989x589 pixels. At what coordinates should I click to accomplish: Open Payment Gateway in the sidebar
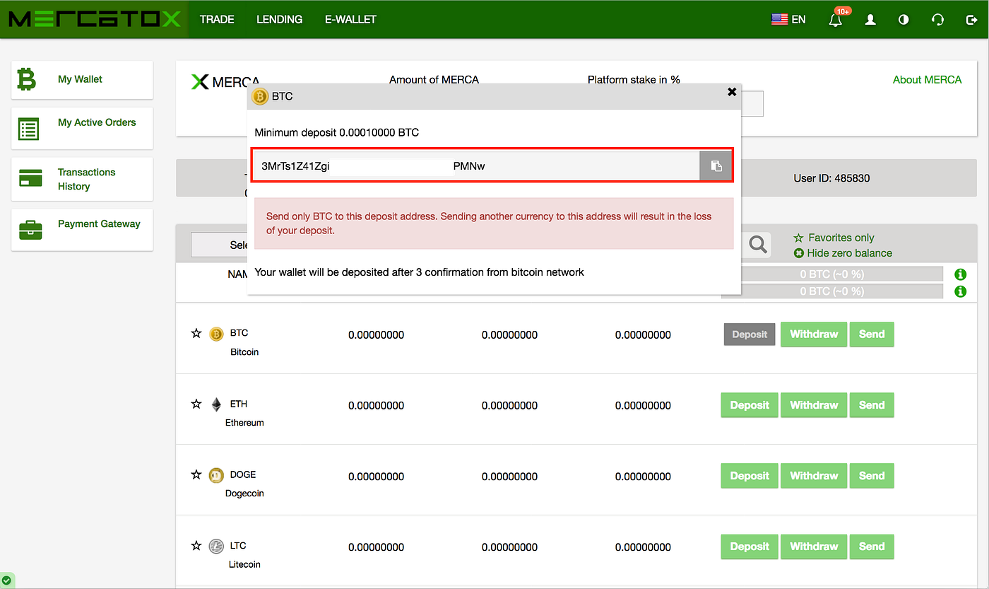99,223
